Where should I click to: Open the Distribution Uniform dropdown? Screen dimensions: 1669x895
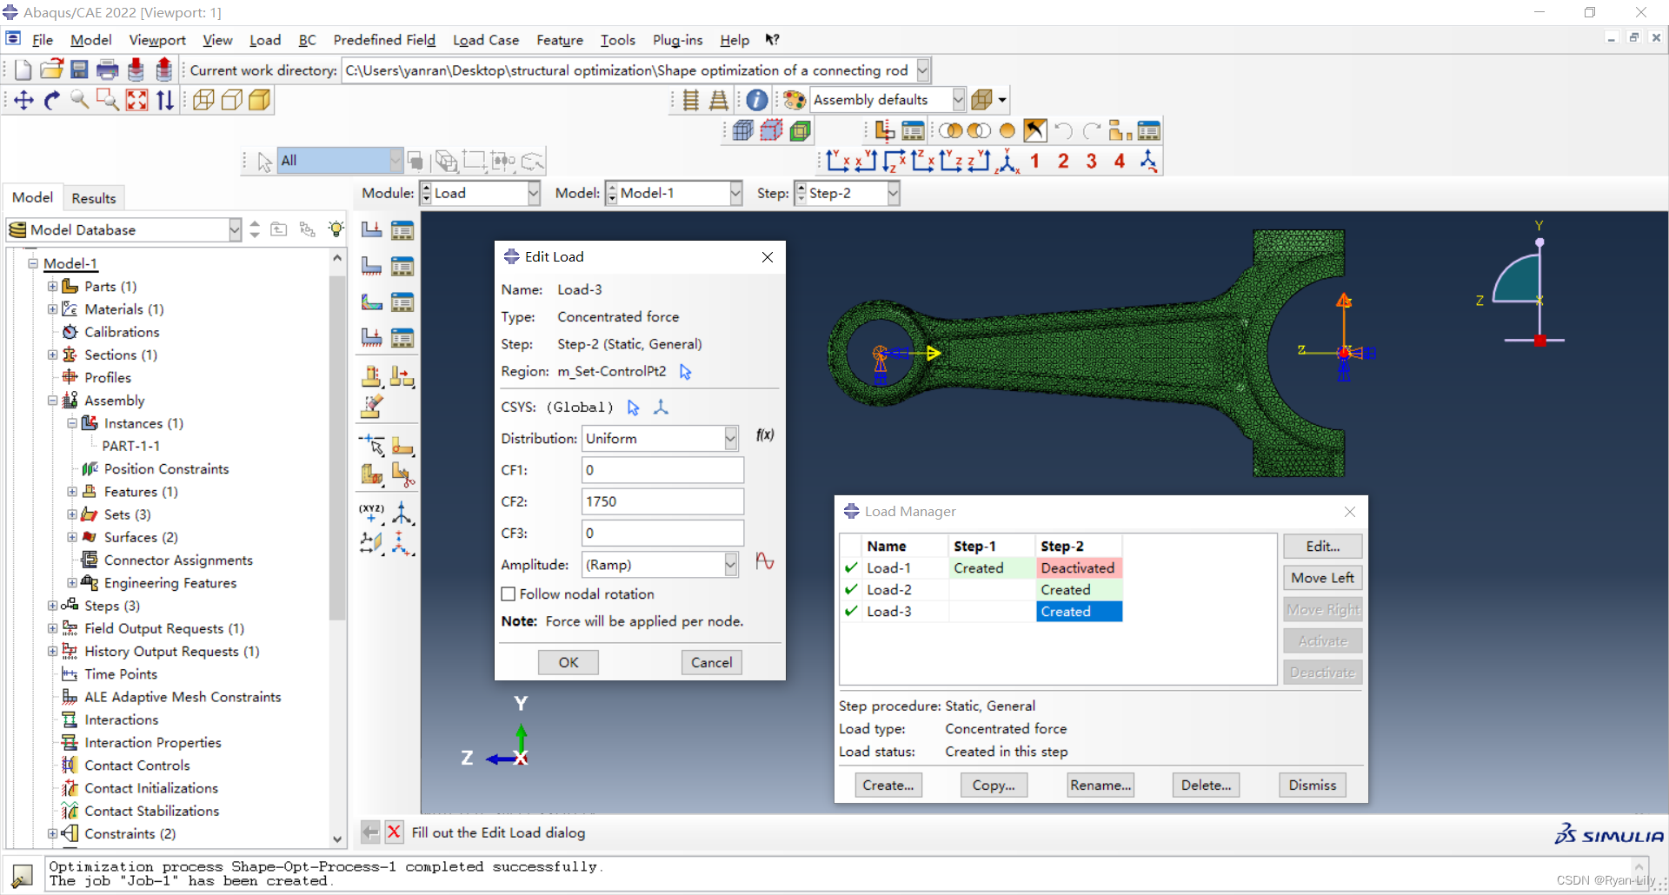(661, 439)
